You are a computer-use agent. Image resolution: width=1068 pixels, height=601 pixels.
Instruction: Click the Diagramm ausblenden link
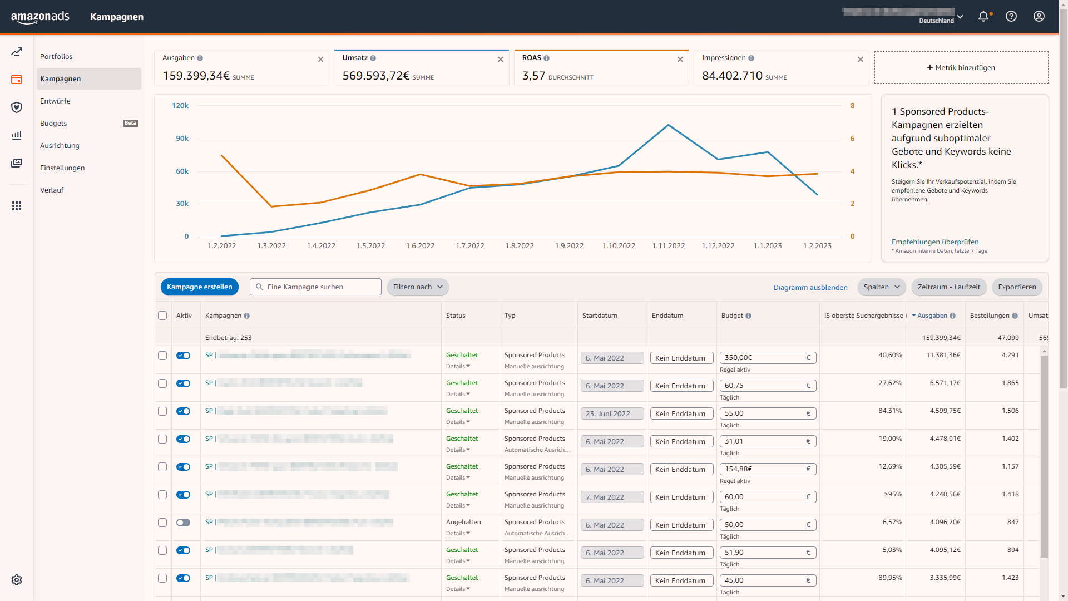[810, 288]
